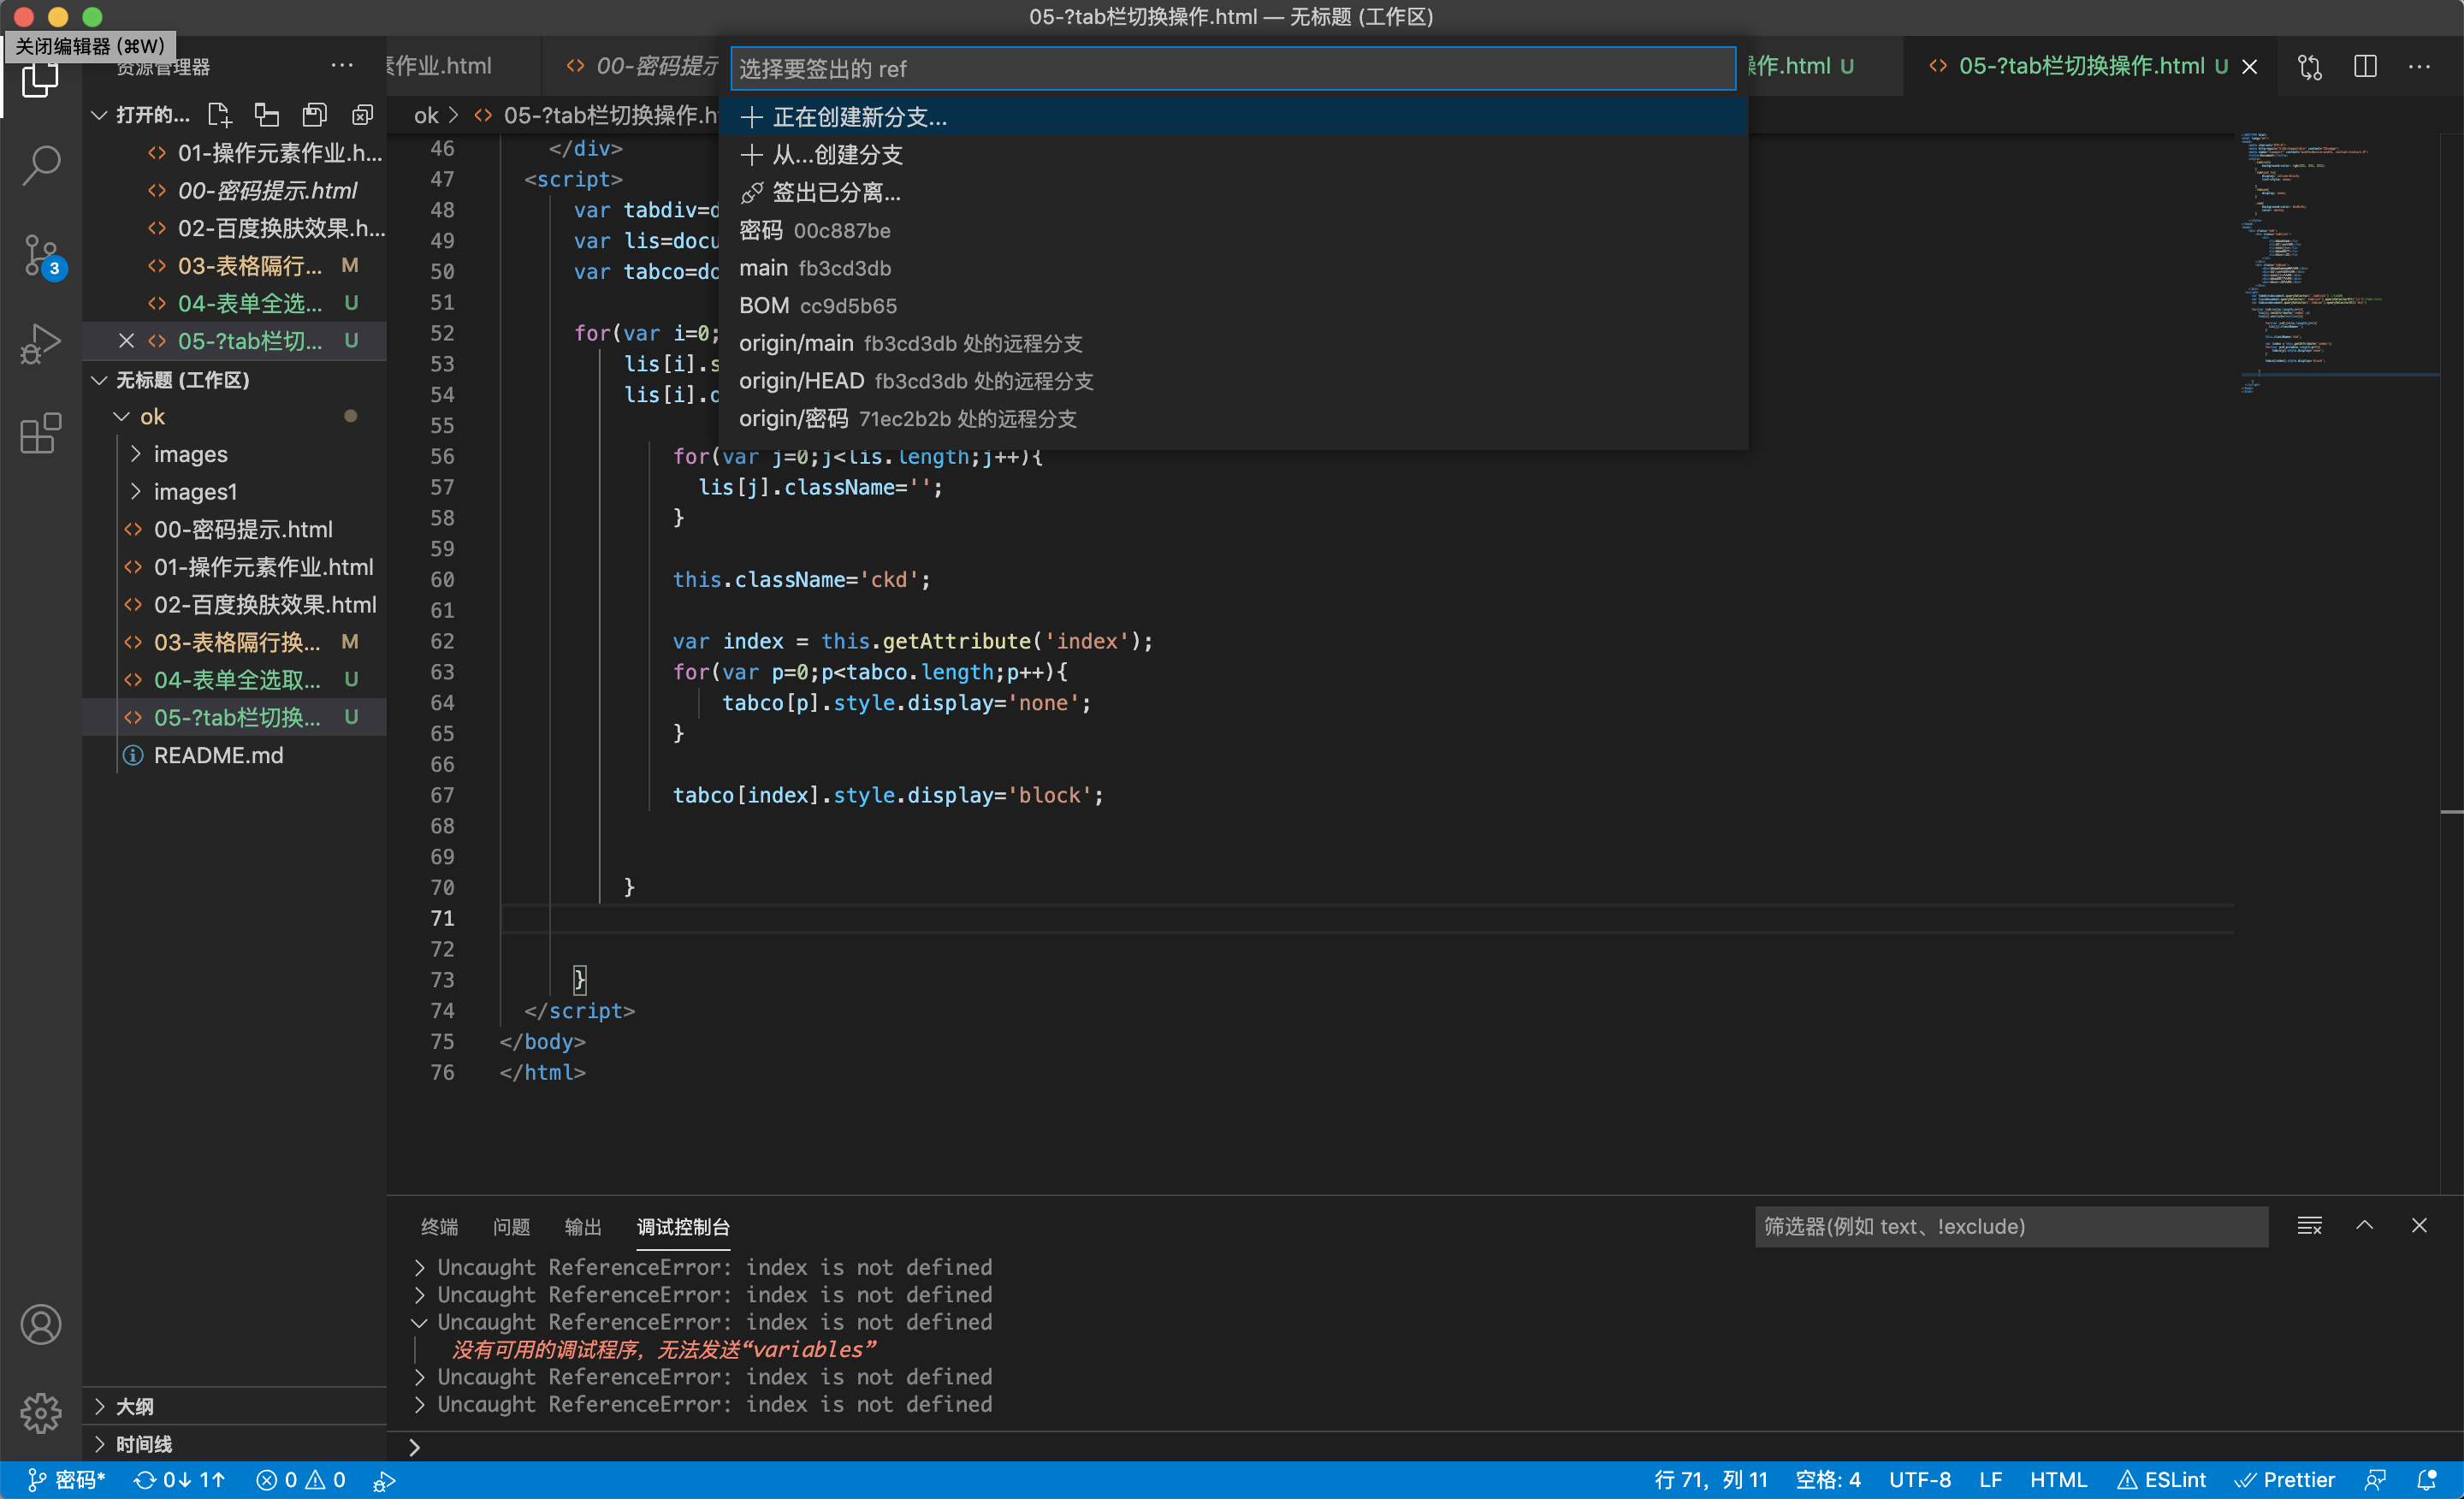Synchronize changes 0↓ 1↑ in status bar

(x=180, y=1480)
